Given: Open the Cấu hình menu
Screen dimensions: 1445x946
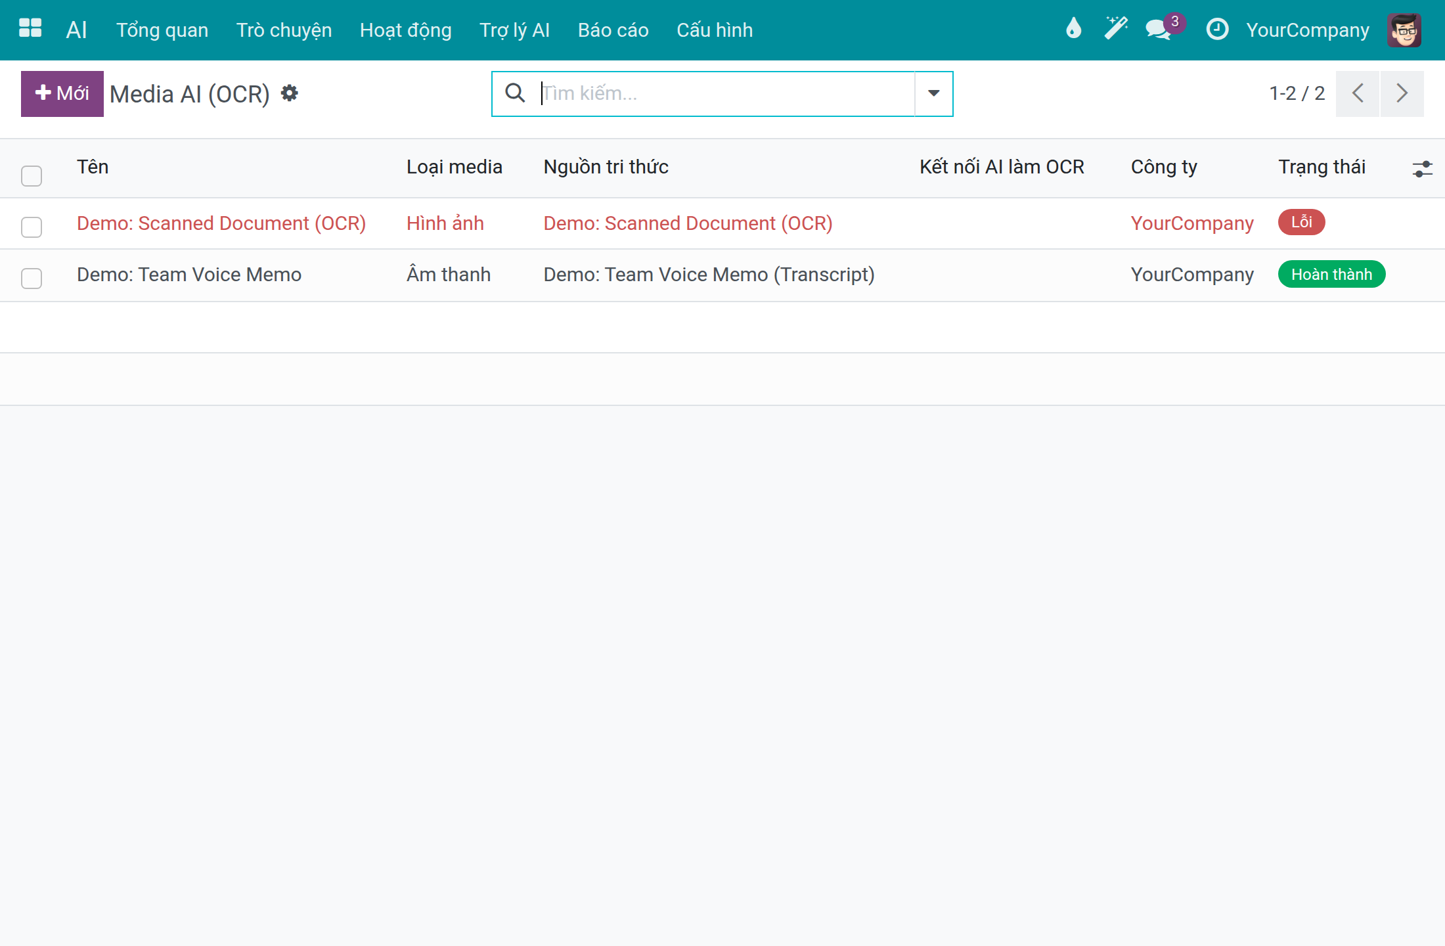Looking at the screenshot, I should point(715,30).
